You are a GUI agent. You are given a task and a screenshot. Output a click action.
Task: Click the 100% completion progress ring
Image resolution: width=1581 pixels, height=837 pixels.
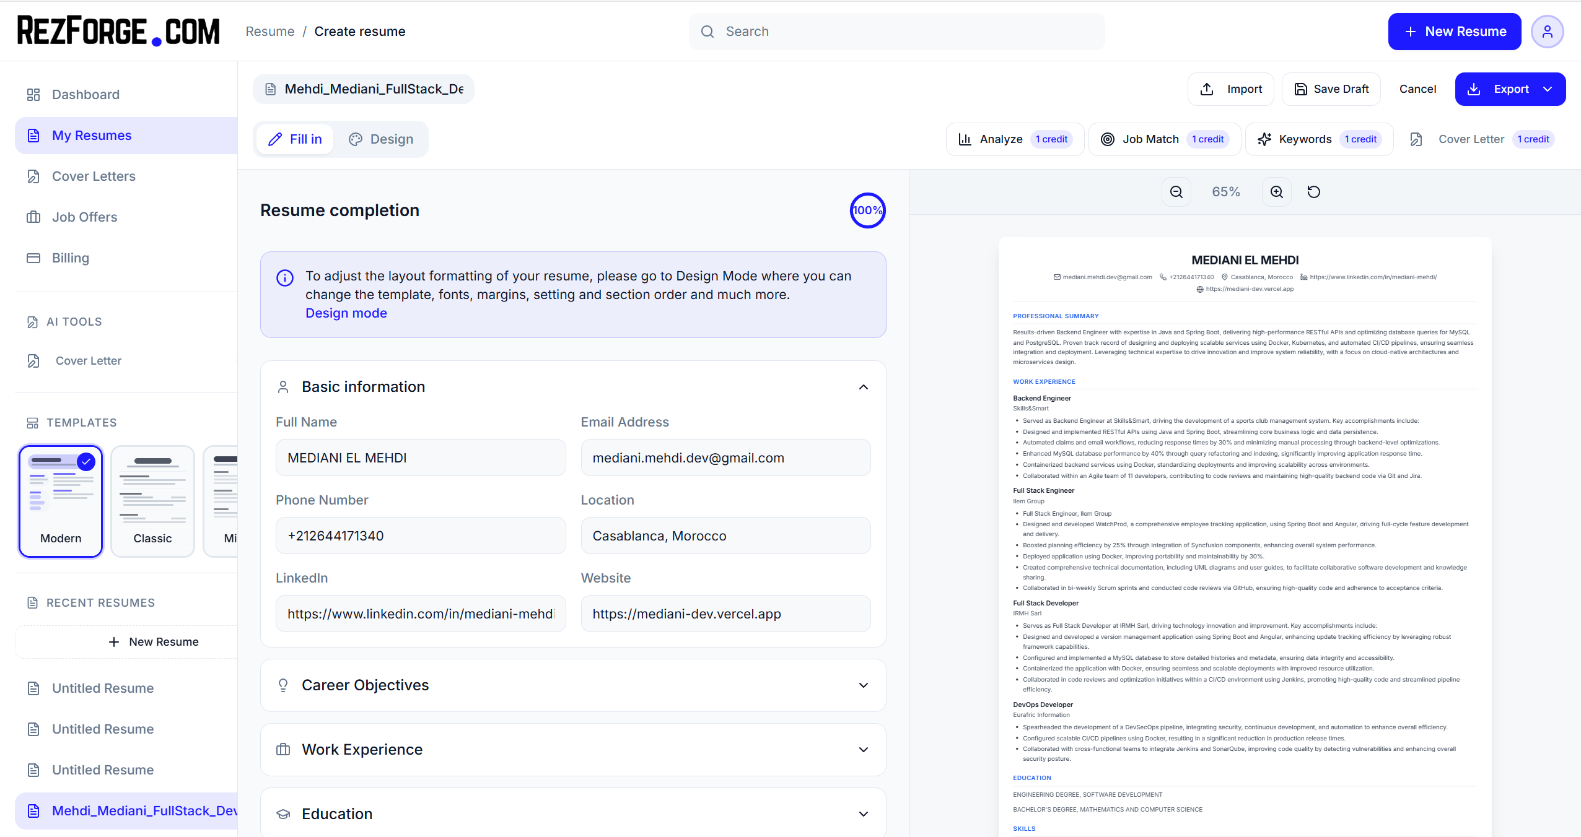pos(867,210)
